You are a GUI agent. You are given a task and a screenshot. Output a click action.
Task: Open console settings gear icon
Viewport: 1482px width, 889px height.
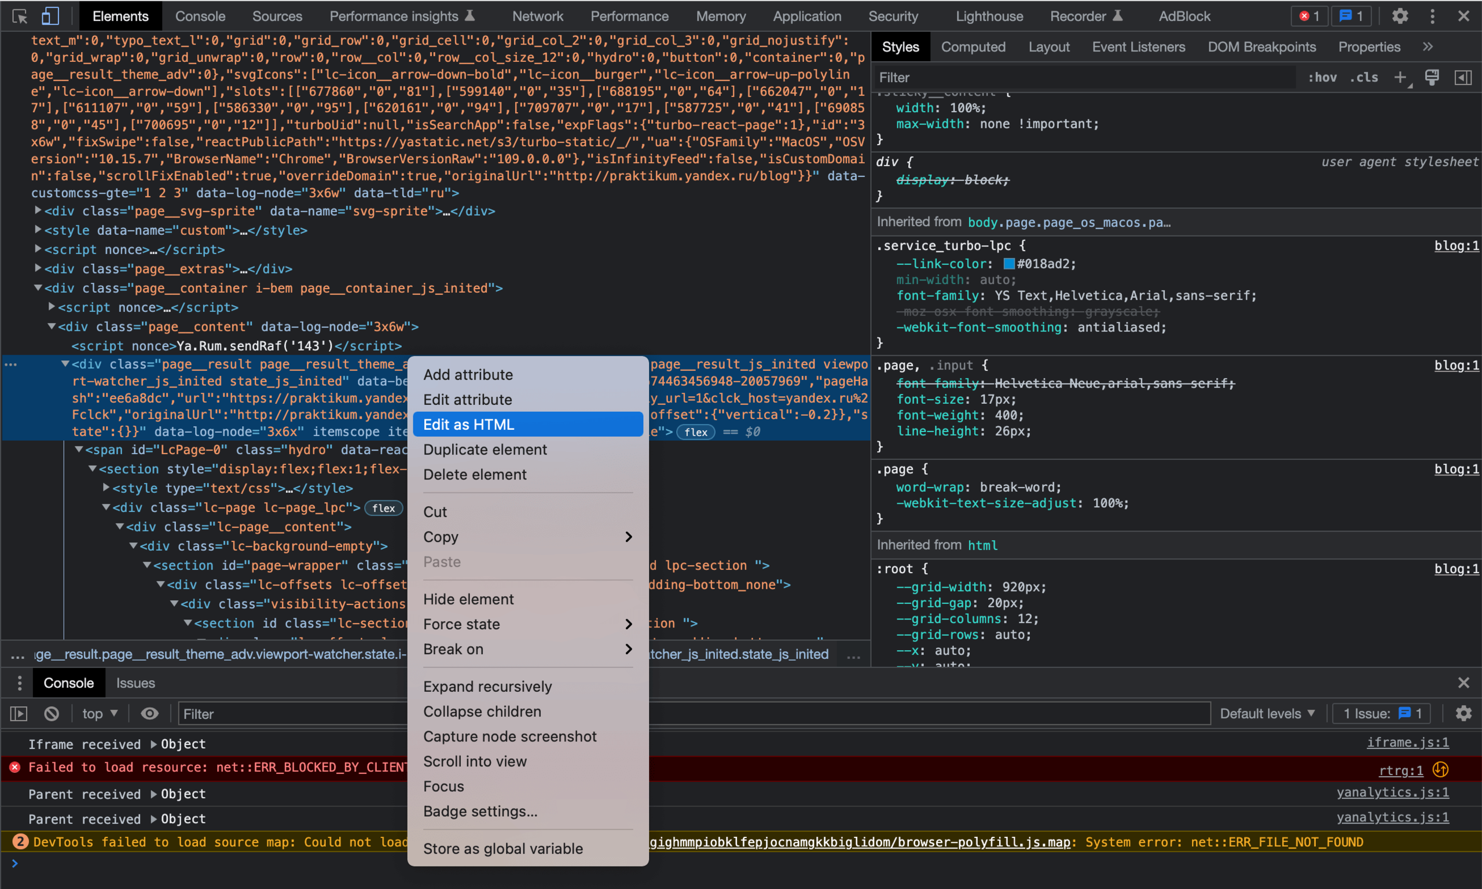[1463, 714]
